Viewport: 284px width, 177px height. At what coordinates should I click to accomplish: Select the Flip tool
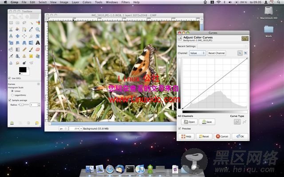(x=31, y=43)
